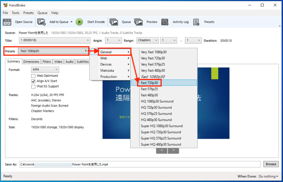
Task: Click the green Start Encode play icon
Action: tap(79, 22)
